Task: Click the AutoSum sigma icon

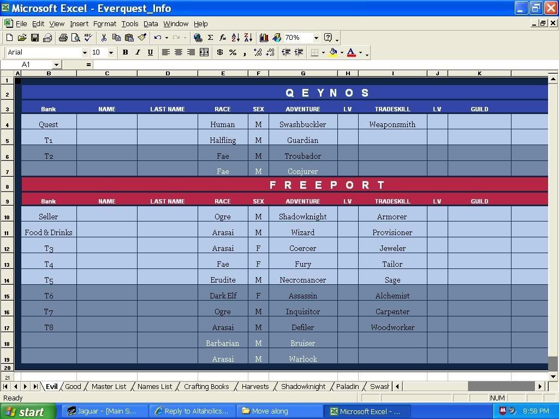Action: (x=210, y=38)
